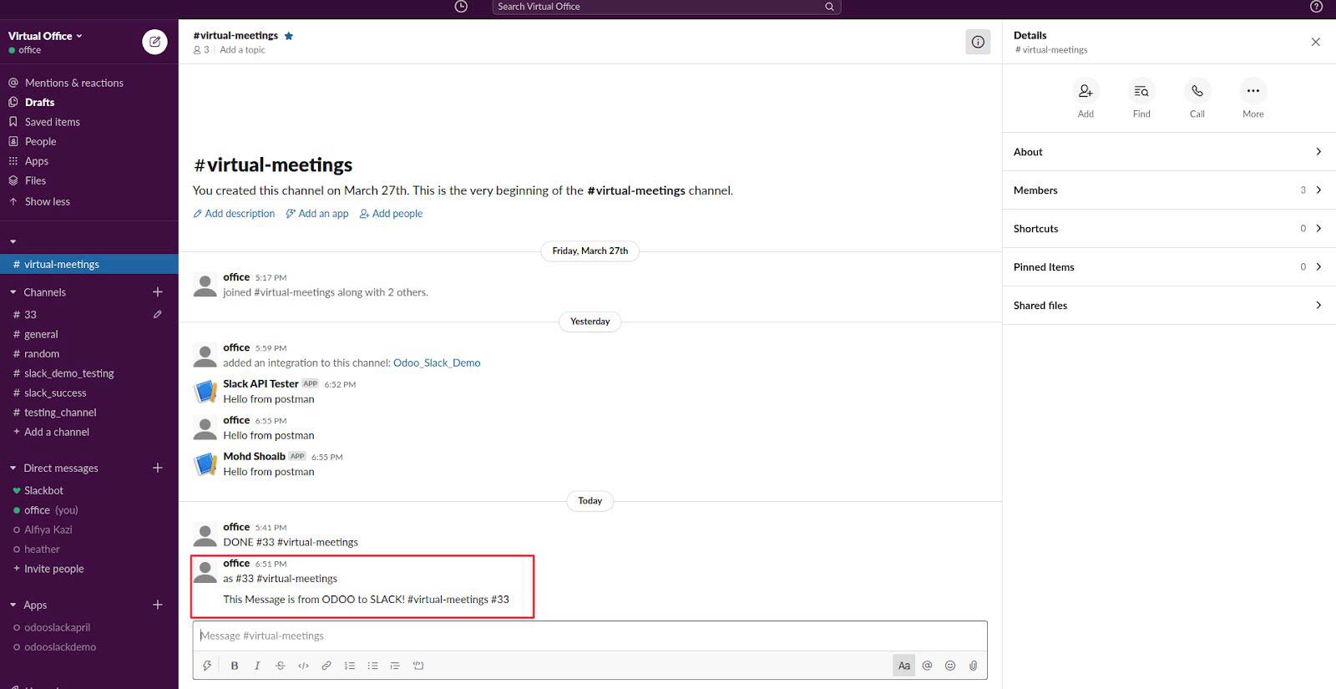The image size is (1336, 689).
Task: Toggle strikethrough formatting
Action: pos(281,666)
